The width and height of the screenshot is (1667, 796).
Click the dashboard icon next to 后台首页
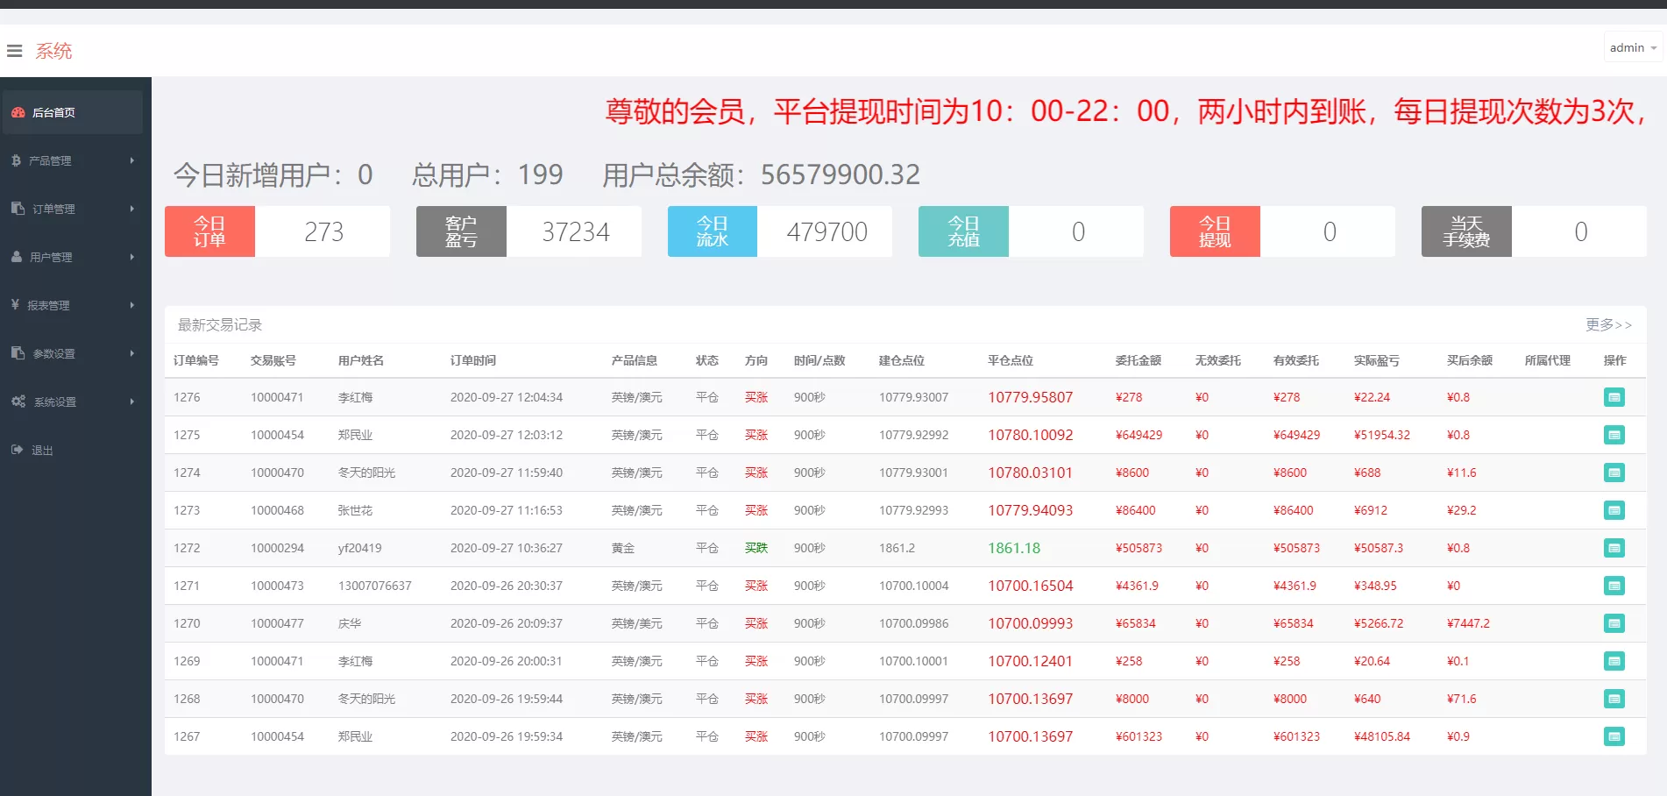tap(18, 112)
